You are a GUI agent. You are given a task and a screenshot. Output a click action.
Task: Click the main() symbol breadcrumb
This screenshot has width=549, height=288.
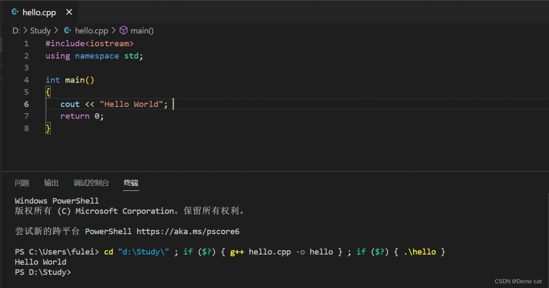point(142,30)
